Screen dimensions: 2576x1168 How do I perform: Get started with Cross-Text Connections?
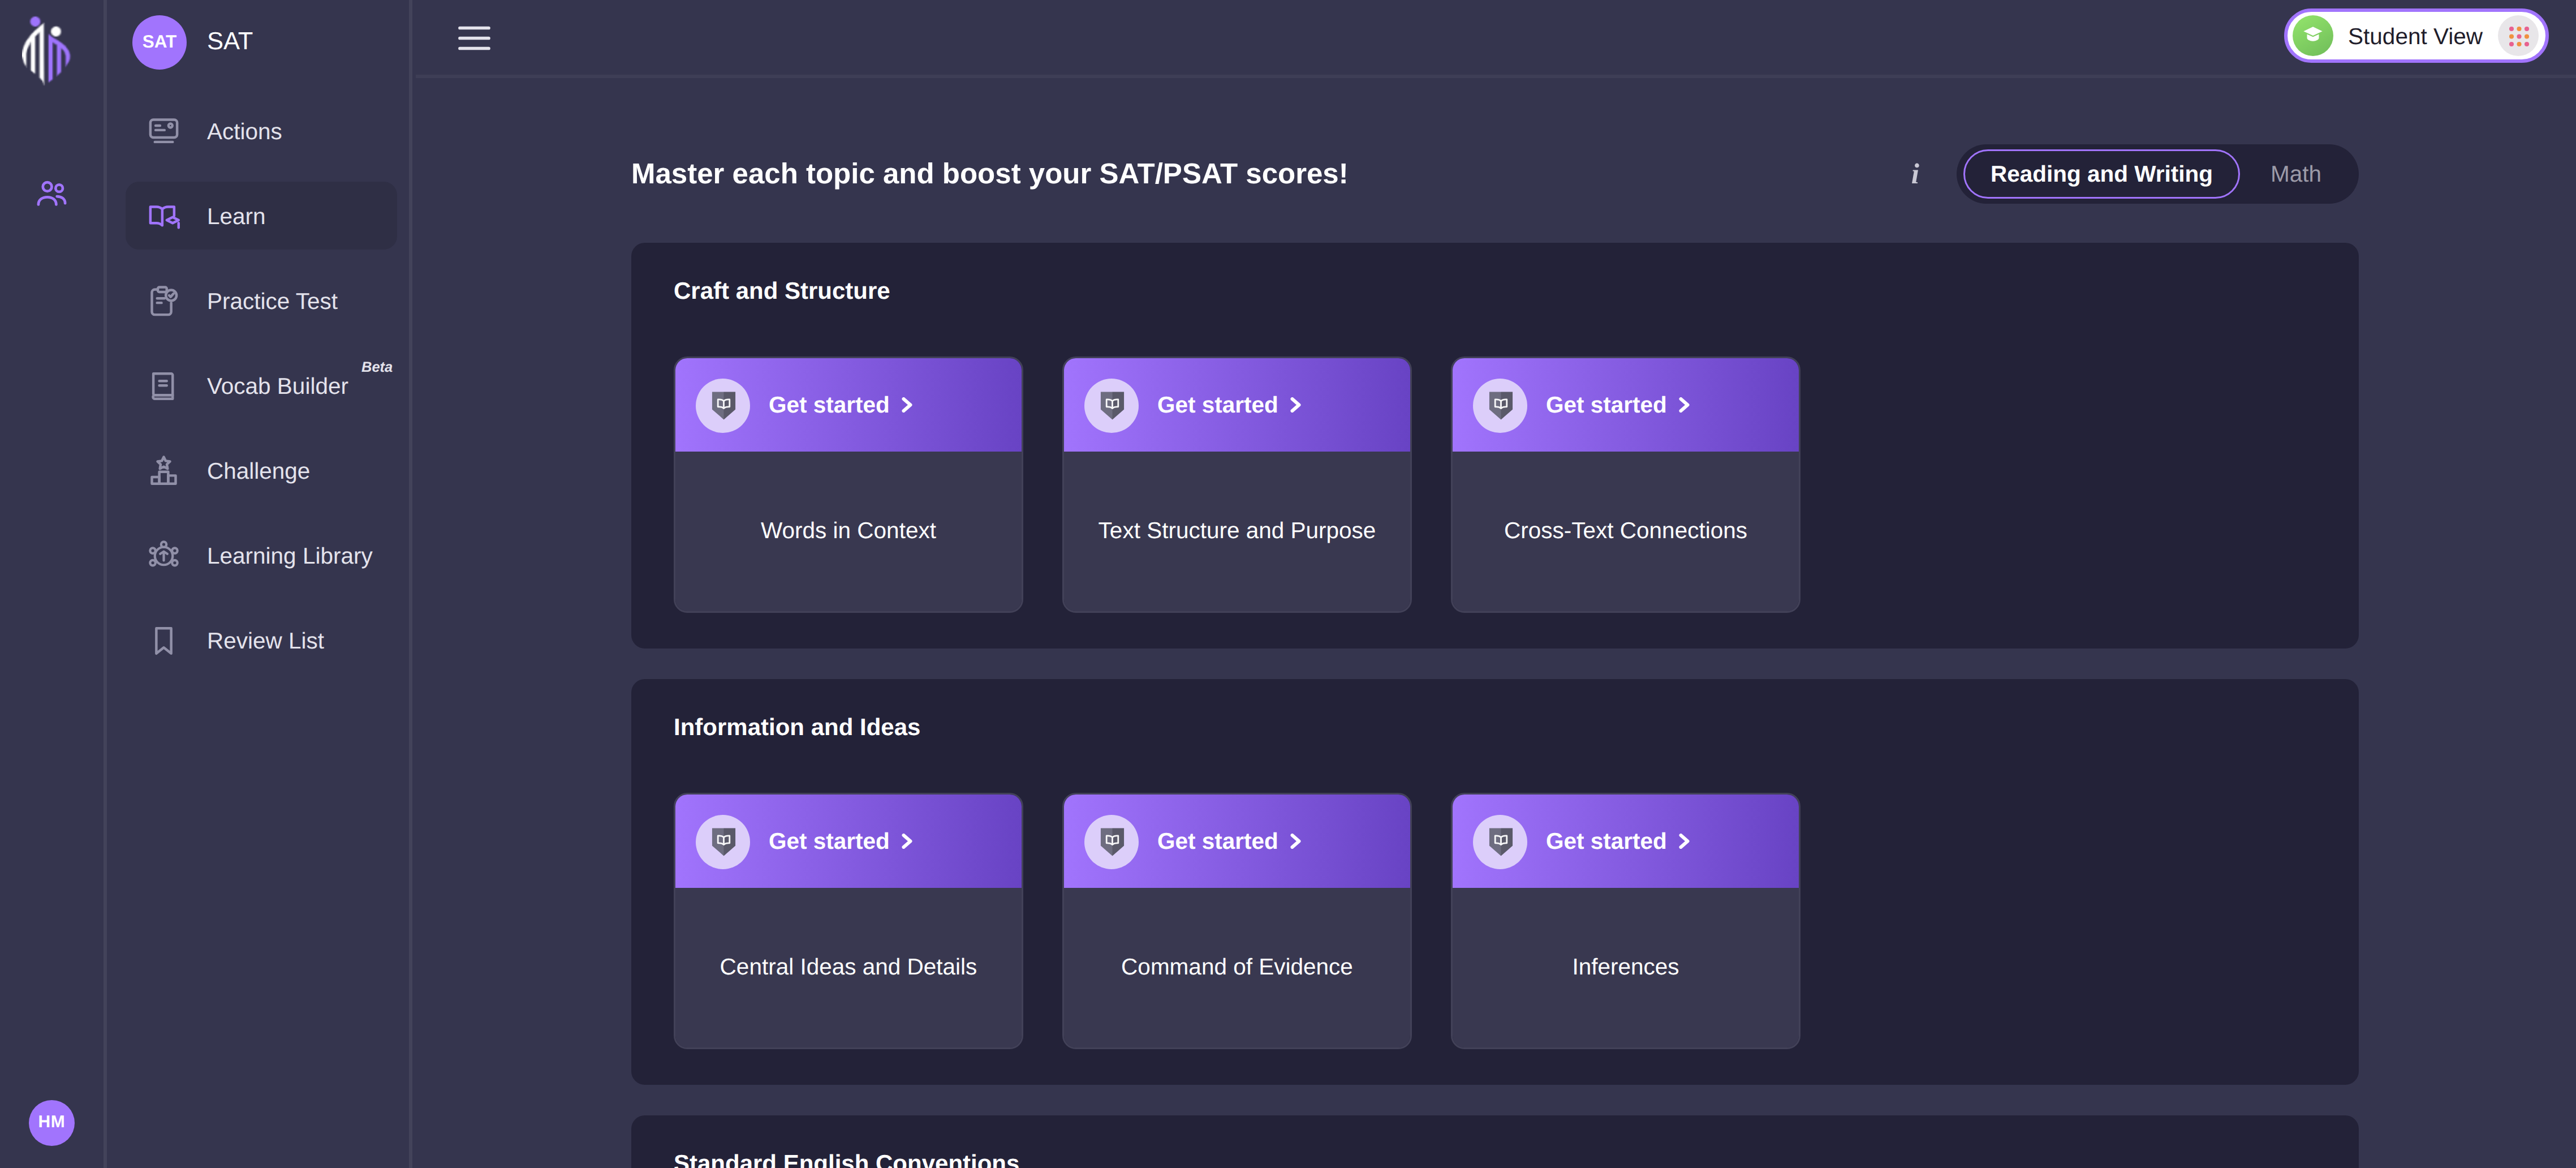click(1625, 405)
